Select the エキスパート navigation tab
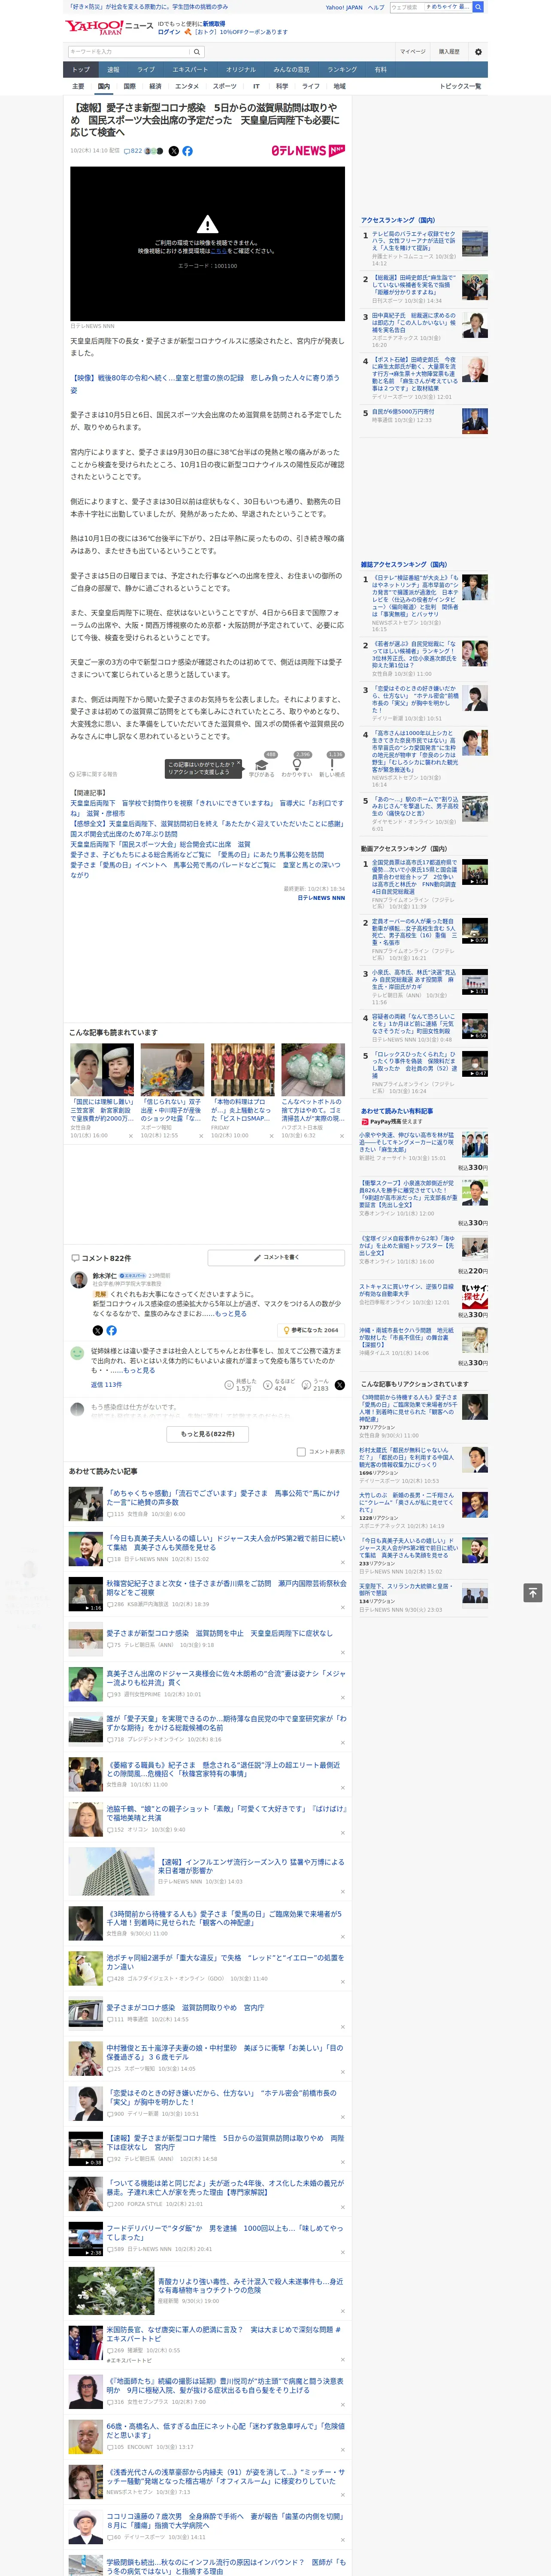551x2576 pixels. pos(190,69)
